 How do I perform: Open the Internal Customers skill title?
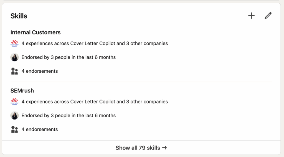click(35, 32)
